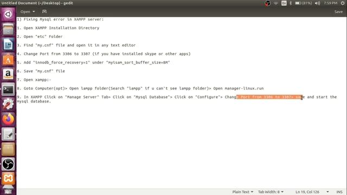Click the 'Find "my.cnf" file' line
The image size is (347, 195).
pyautogui.click(x=76, y=45)
